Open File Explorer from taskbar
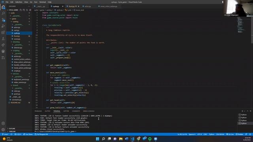The image size is (253, 142). [x=121, y=139]
